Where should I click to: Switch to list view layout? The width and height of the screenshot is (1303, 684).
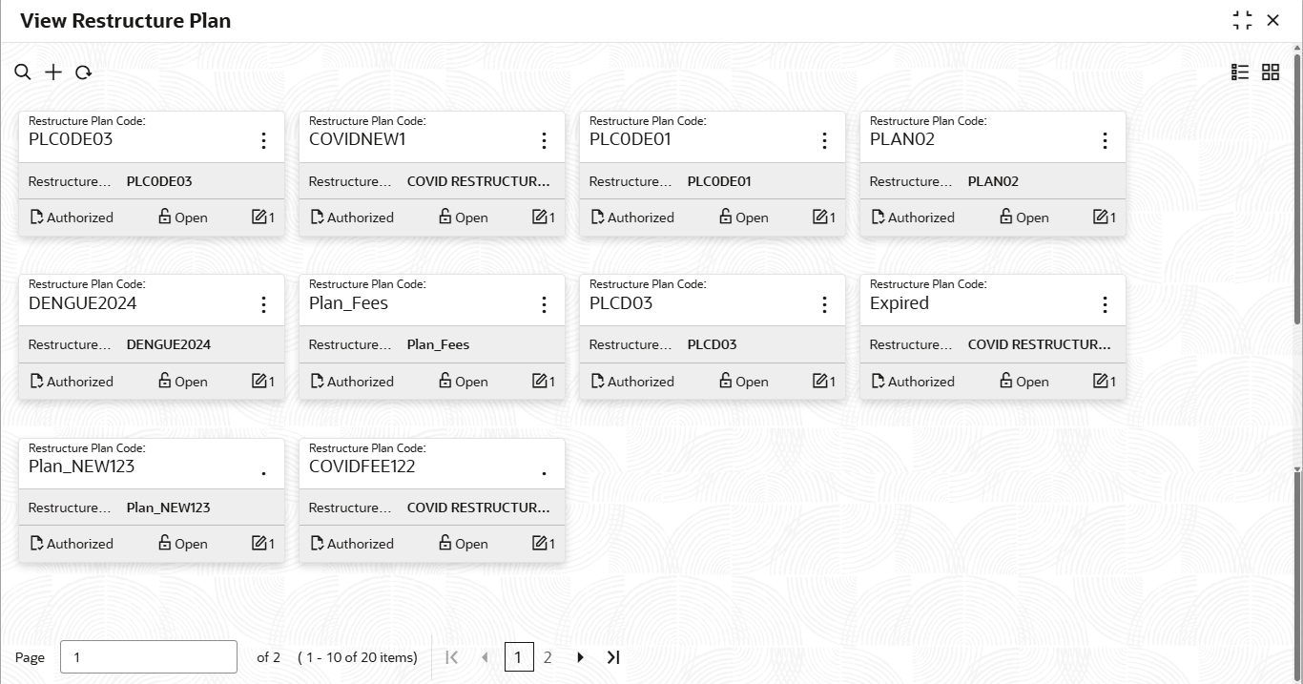tap(1240, 73)
